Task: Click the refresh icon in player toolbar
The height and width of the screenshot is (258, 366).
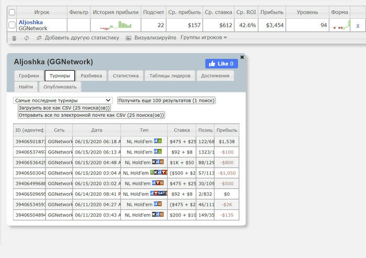Action: (27, 38)
